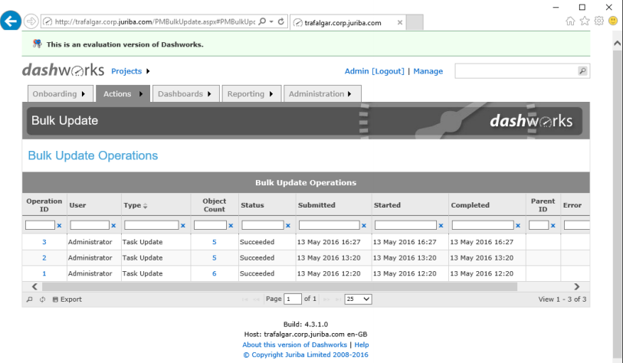Open object count 6 link for operation 1
This screenshot has height=363, width=623.
tap(214, 273)
